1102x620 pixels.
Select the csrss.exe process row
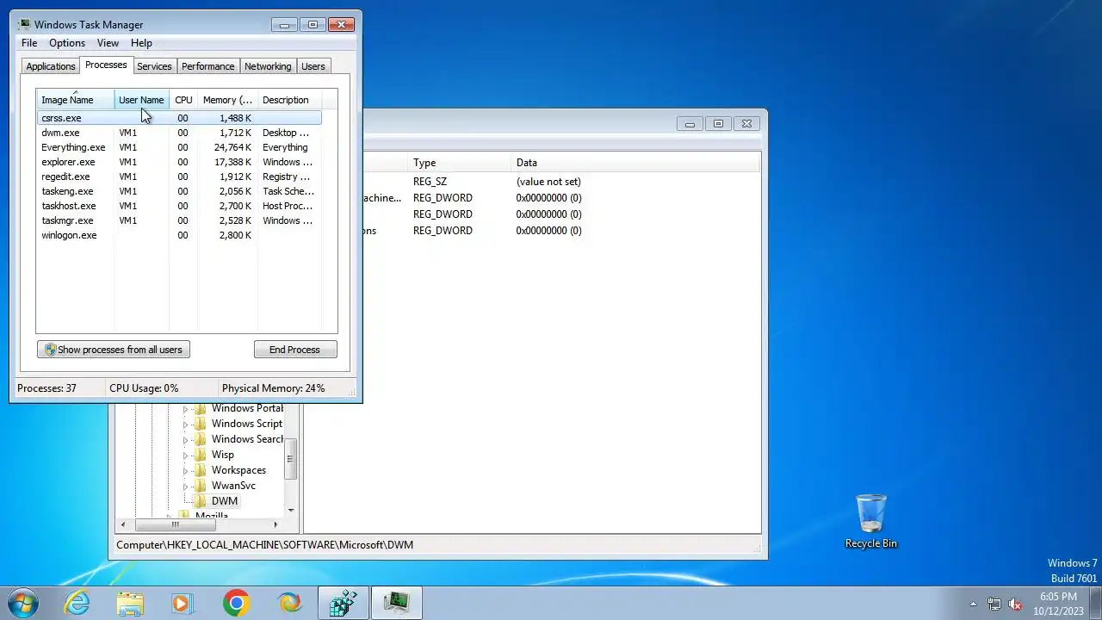tap(179, 118)
